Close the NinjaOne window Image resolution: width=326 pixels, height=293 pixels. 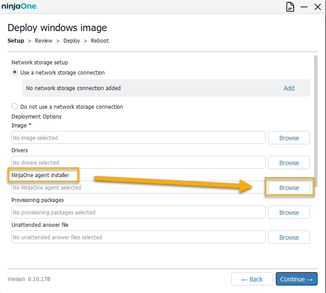(x=318, y=7)
